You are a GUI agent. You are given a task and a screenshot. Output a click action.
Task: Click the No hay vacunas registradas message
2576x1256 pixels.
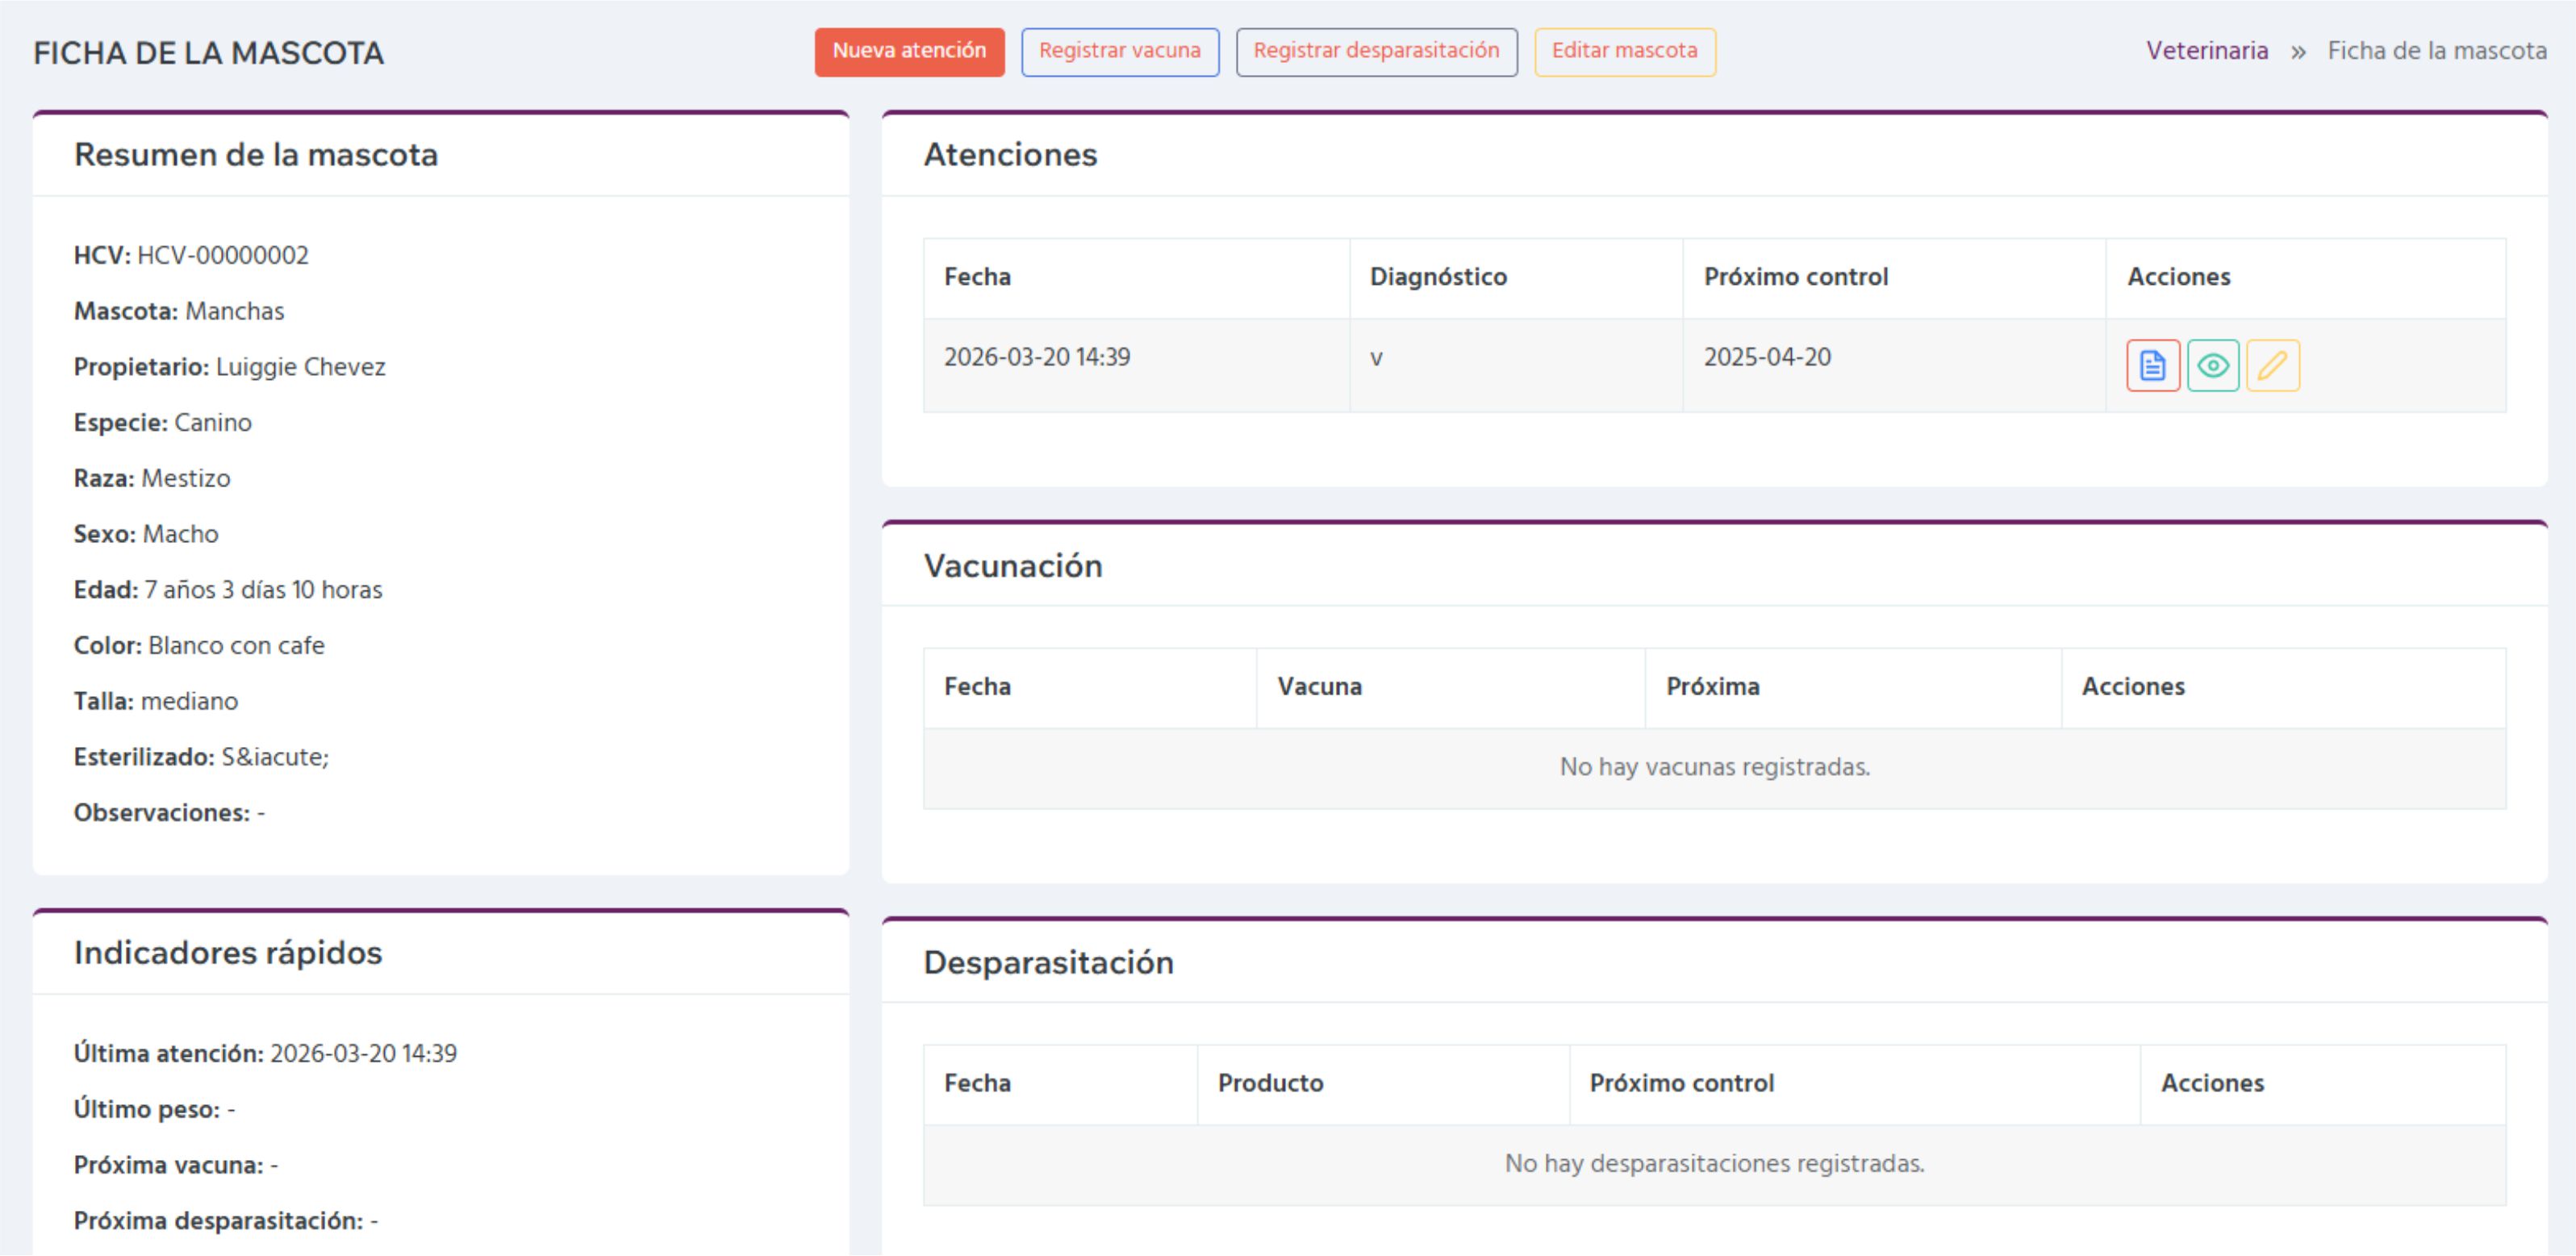click(1714, 767)
